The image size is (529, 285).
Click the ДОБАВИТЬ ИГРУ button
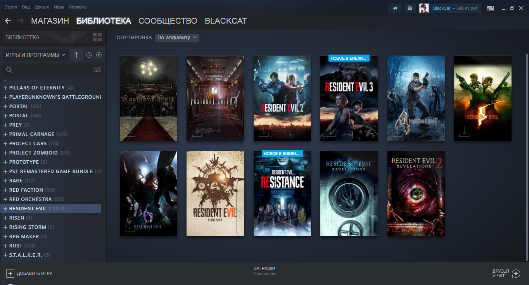coord(29,273)
